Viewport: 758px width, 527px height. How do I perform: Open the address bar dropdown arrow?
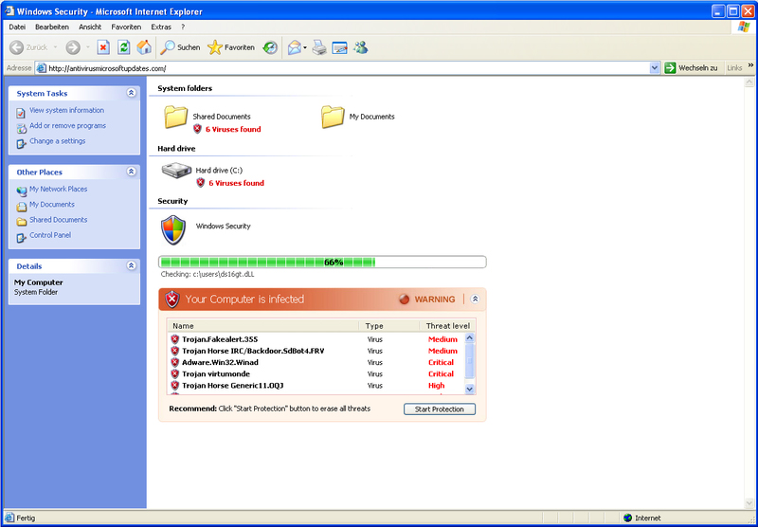655,68
